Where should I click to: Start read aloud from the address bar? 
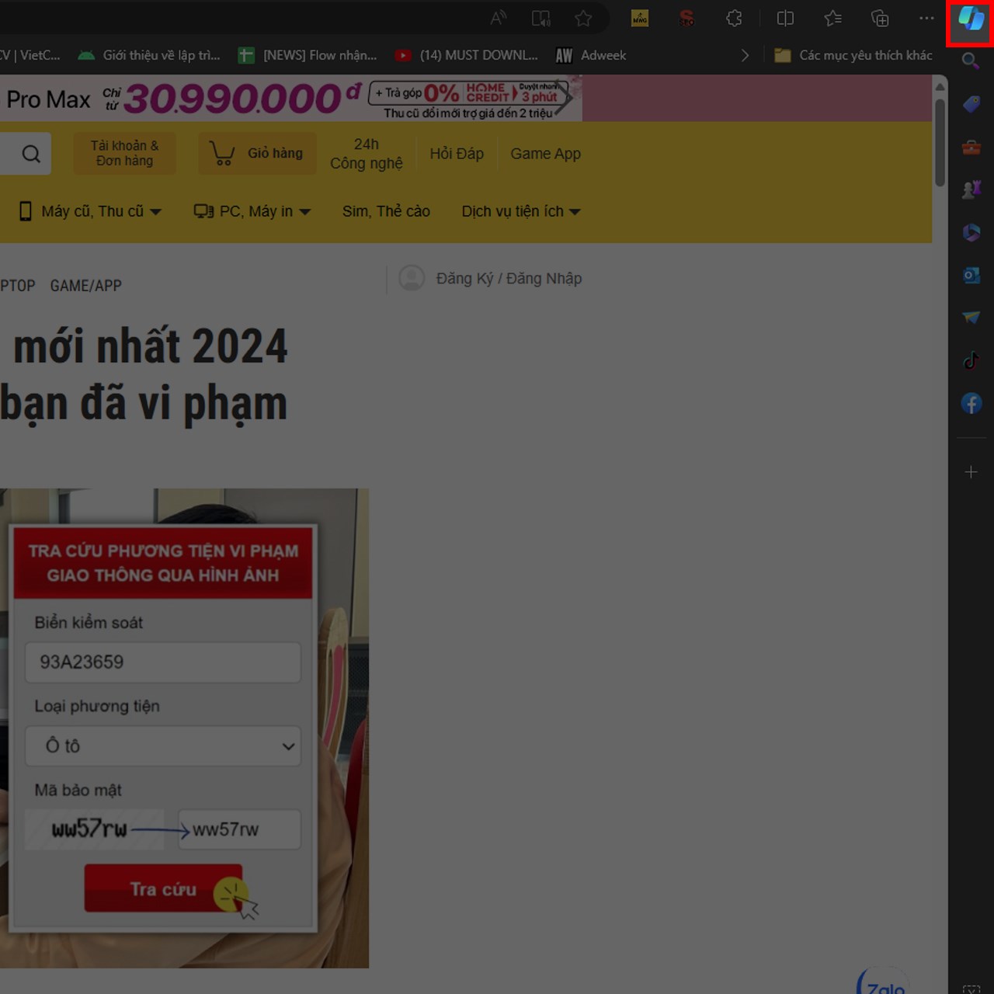click(498, 17)
